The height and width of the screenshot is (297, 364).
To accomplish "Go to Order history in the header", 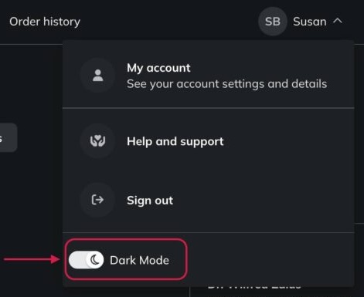I will click(x=45, y=22).
